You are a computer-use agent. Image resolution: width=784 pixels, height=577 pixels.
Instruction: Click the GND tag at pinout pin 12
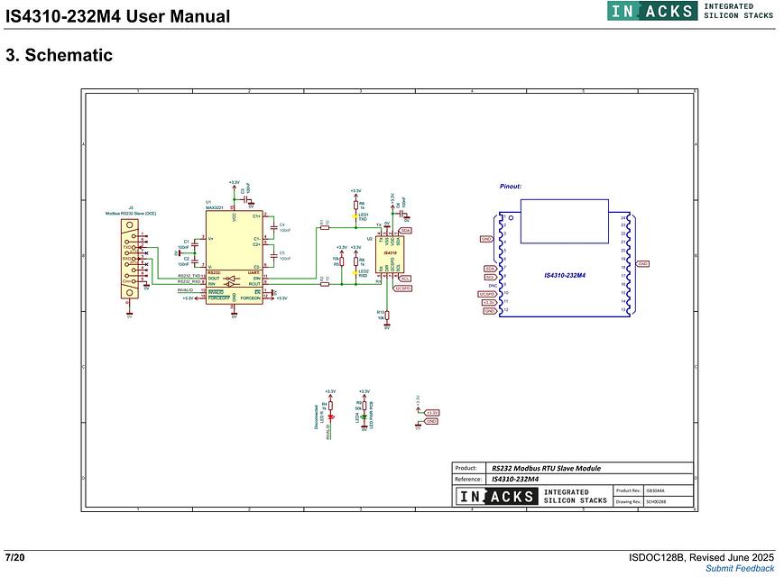point(490,311)
